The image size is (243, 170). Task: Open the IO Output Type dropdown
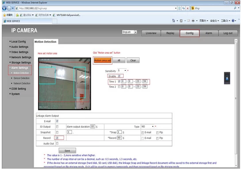[x=148, y=126]
